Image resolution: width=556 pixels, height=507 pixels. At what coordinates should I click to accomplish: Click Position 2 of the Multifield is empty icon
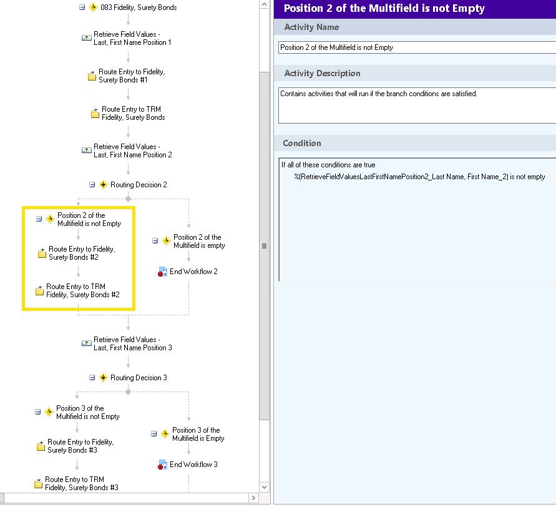pyautogui.click(x=166, y=241)
